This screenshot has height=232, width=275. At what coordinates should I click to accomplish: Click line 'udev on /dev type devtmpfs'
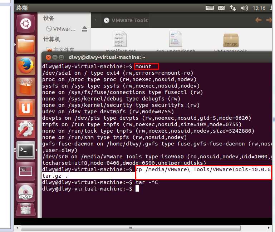click(108, 112)
